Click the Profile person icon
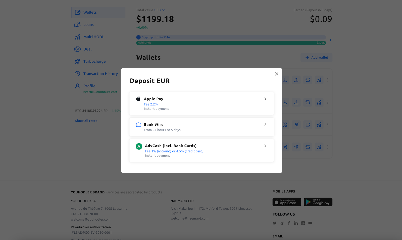 pos(77,86)
